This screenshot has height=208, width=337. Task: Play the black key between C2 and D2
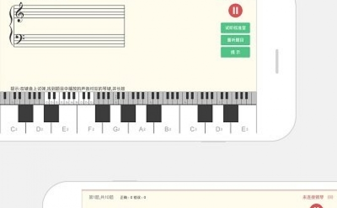point(26,113)
